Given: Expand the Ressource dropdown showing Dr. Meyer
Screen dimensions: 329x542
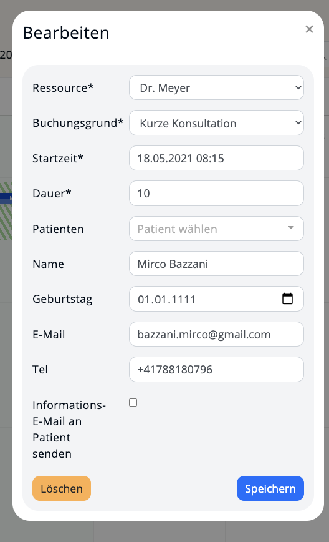Looking at the screenshot, I should point(217,88).
